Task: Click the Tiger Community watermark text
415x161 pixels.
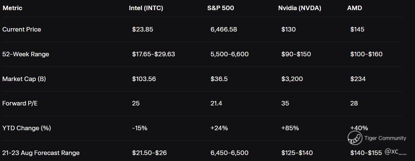Action: pyautogui.click(x=385, y=138)
